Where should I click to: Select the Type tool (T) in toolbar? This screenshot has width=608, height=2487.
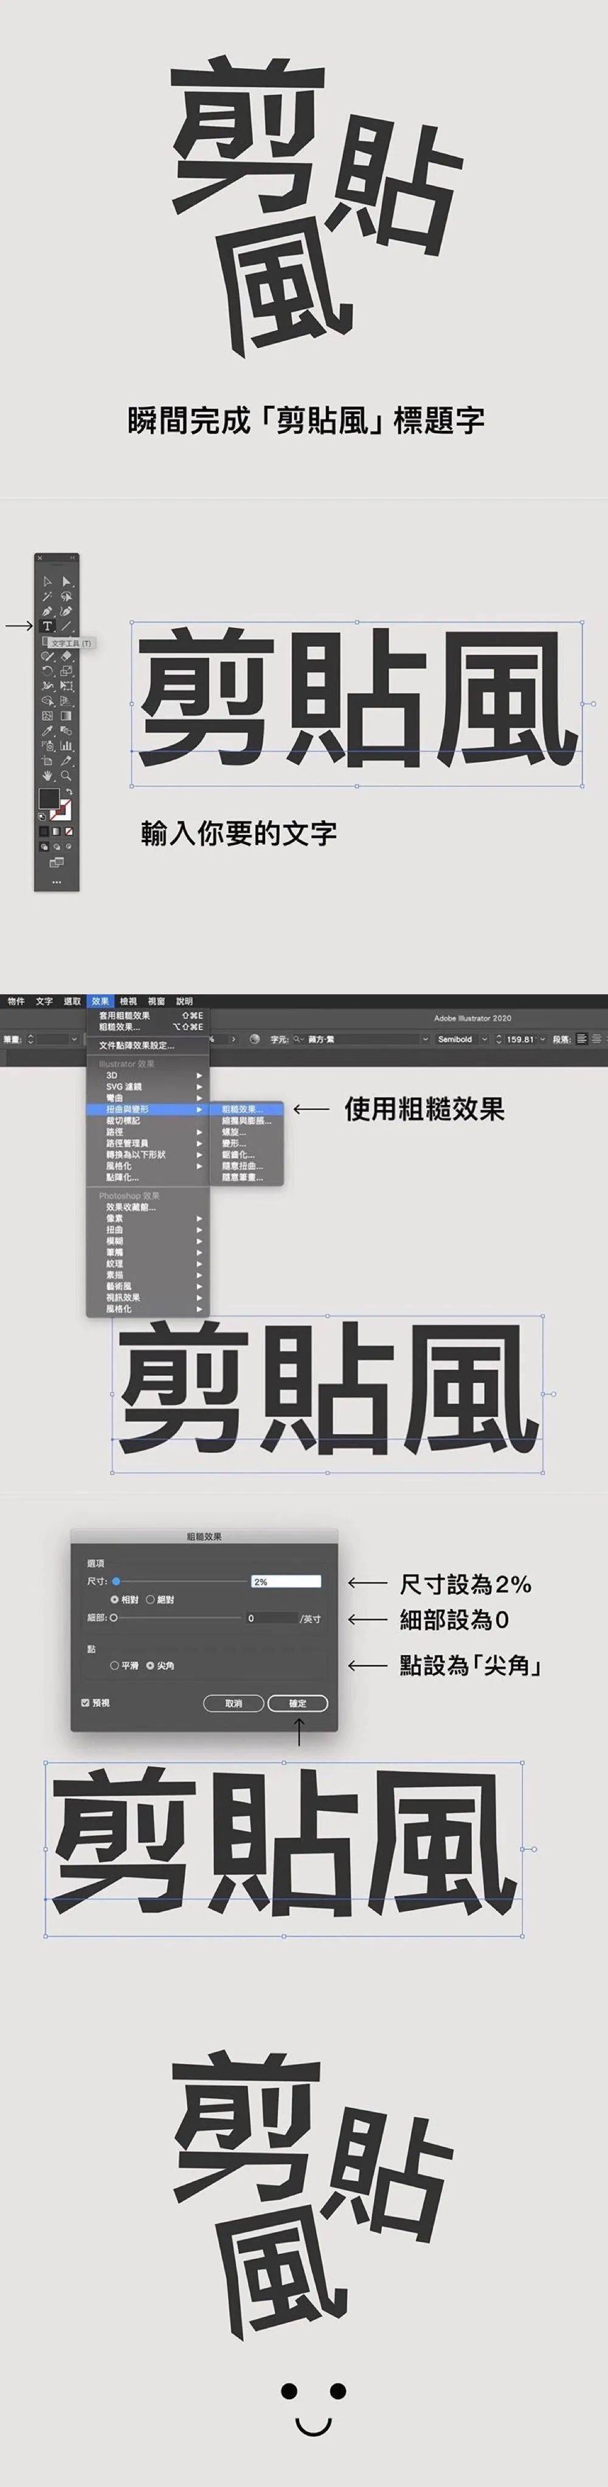click(47, 626)
